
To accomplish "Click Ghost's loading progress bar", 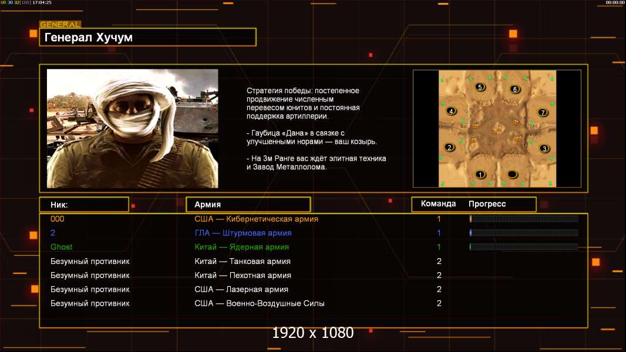I will [x=524, y=247].
